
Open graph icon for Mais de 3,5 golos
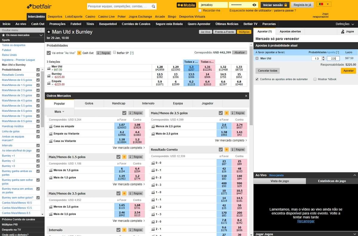click(x=51, y=214)
